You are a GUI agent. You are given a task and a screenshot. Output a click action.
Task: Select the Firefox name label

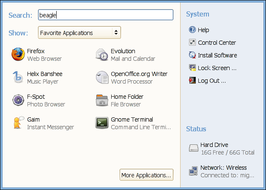click(36, 51)
